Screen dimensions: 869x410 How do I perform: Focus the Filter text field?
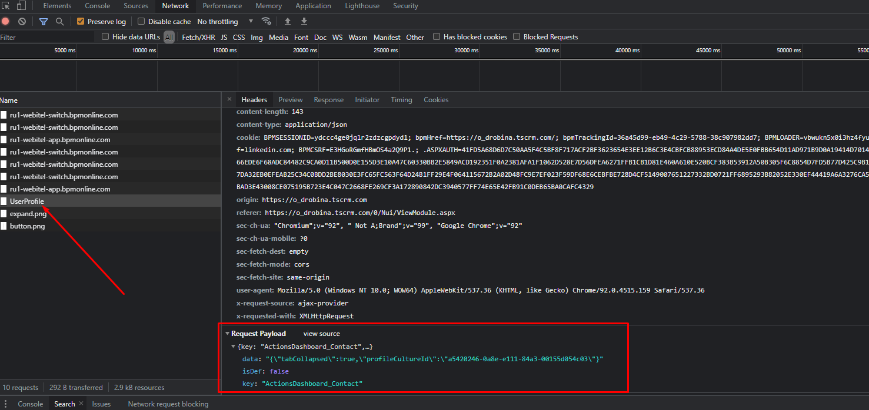click(47, 37)
